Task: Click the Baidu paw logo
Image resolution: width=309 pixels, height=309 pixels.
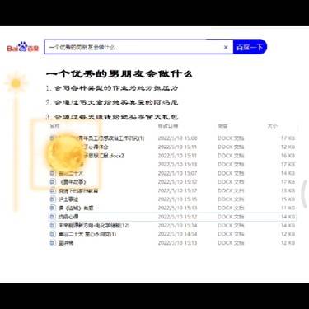Action: tap(23, 47)
